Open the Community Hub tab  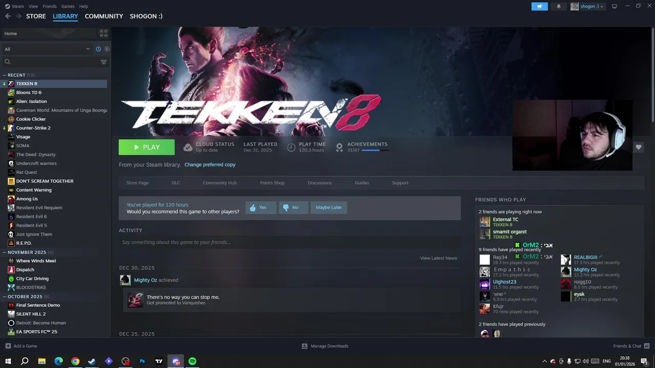(x=220, y=183)
